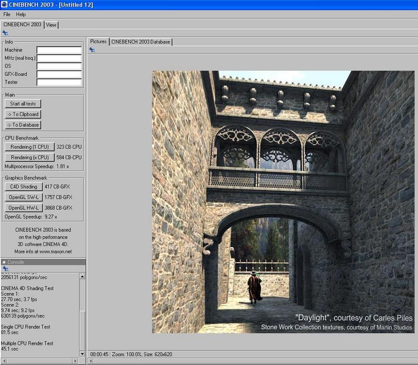This screenshot has width=418, height=365.
Task: Click the pin icon under Pictures tab
Action: click(x=92, y=50)
